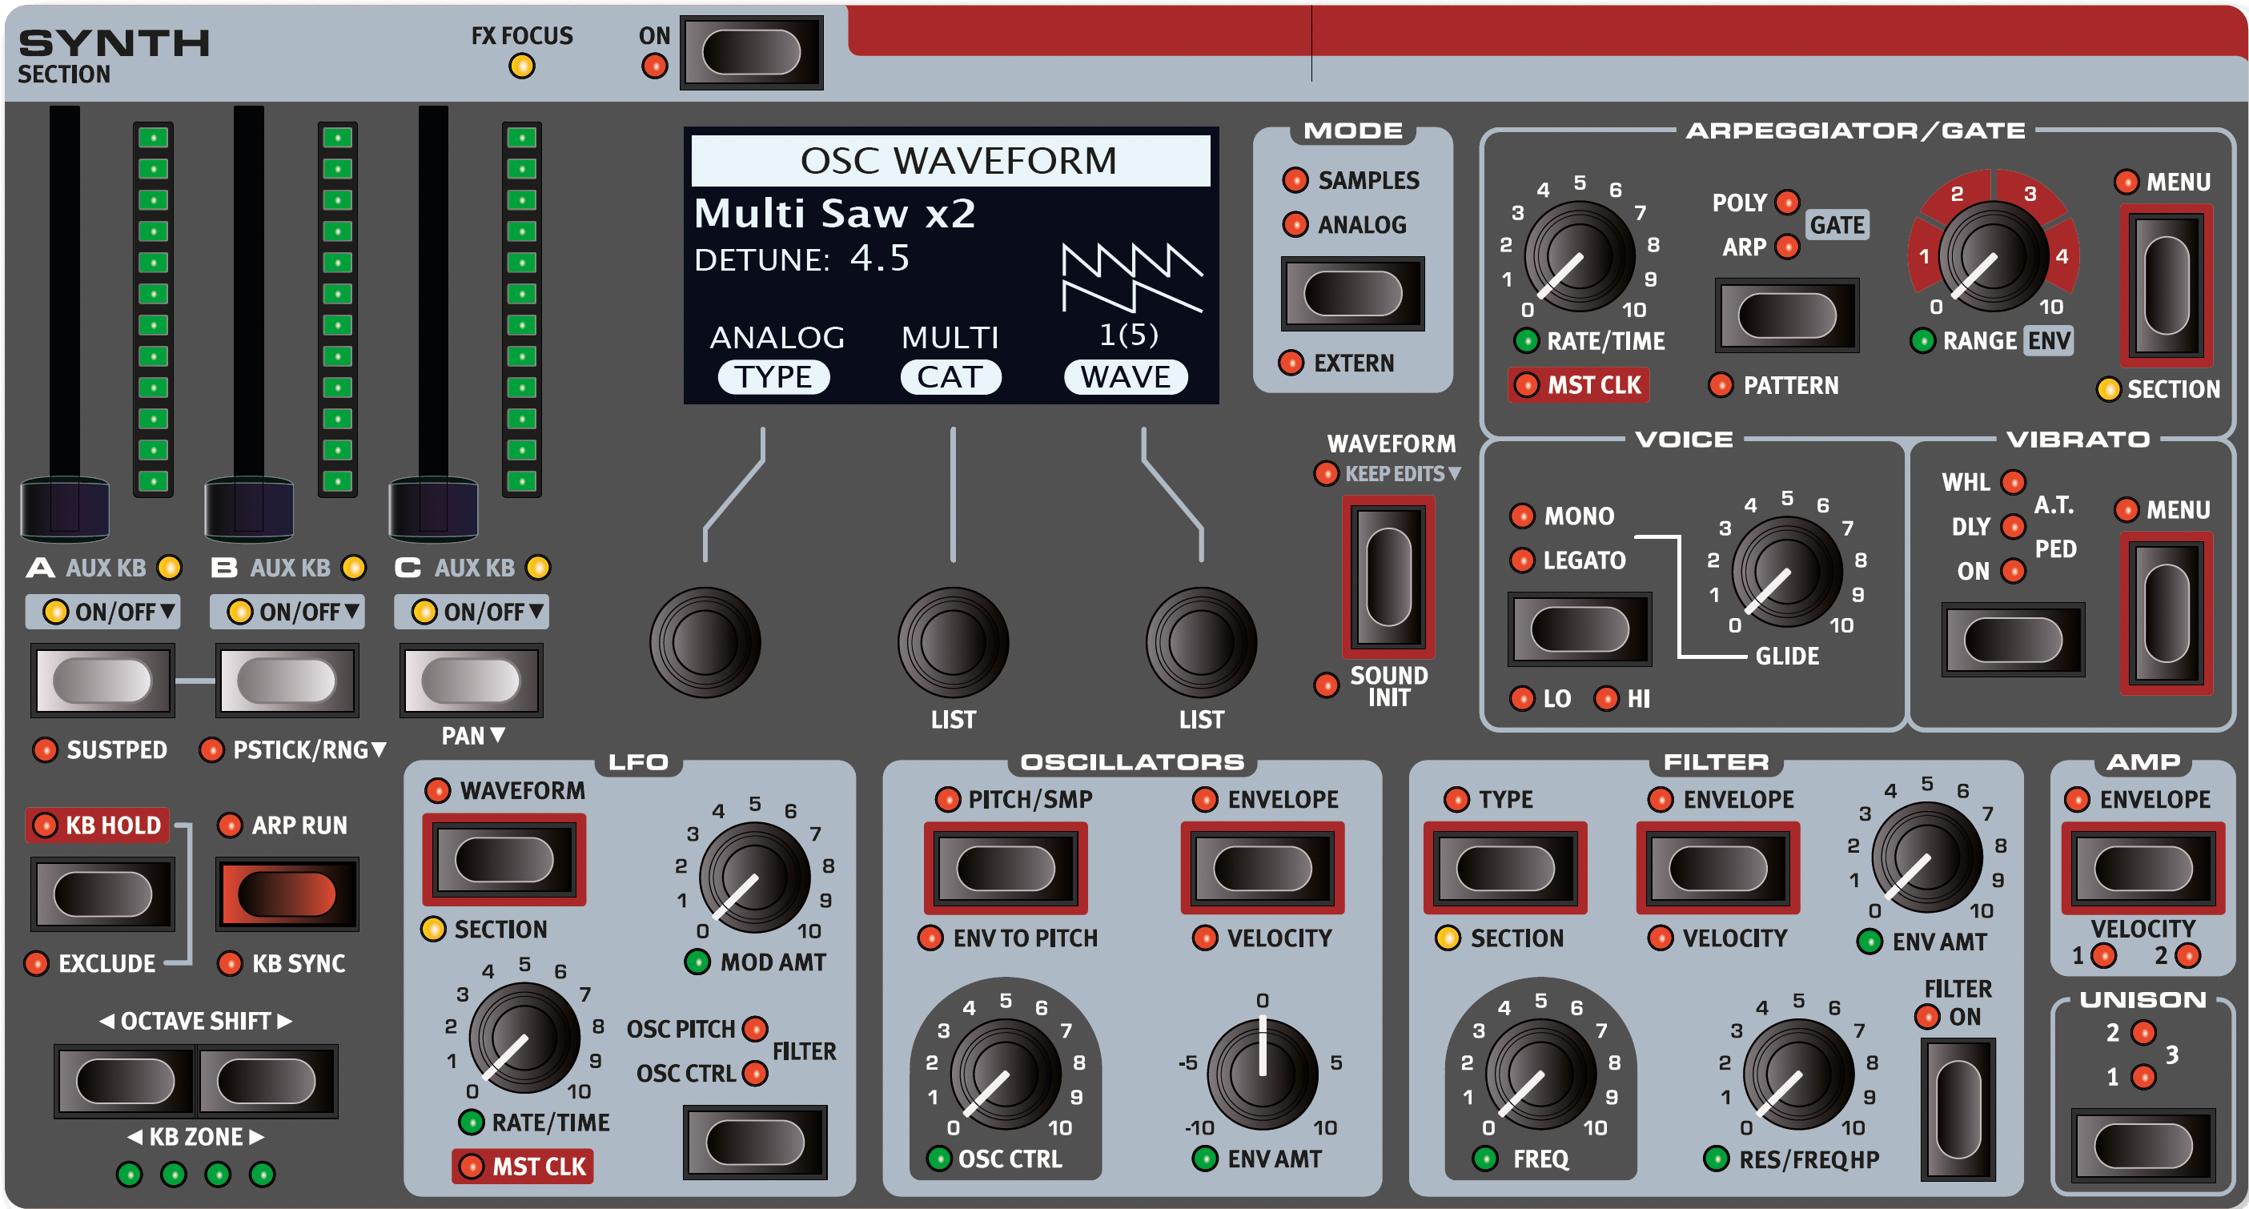Screen dimensions: 2249x1209
Task: Click the LFO MST CLK label
Action: click(522, 1167)
